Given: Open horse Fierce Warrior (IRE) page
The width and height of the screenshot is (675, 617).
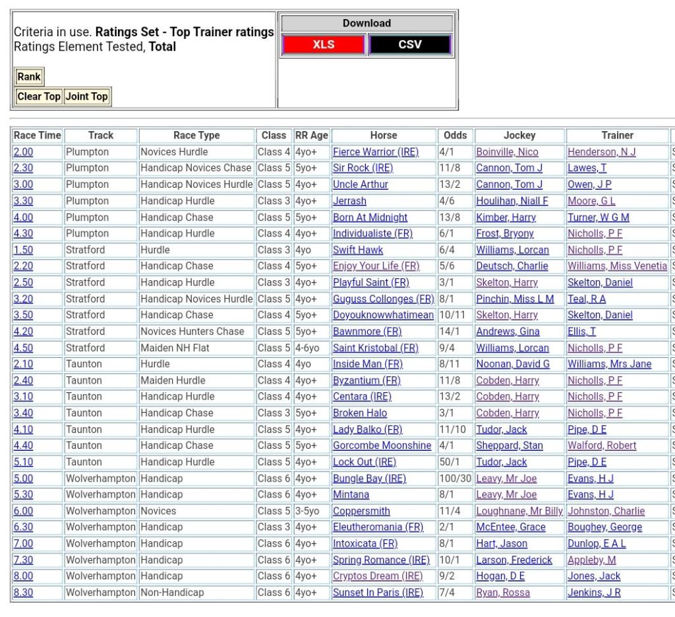Looking at the screenshot, I should click(375, 152).
